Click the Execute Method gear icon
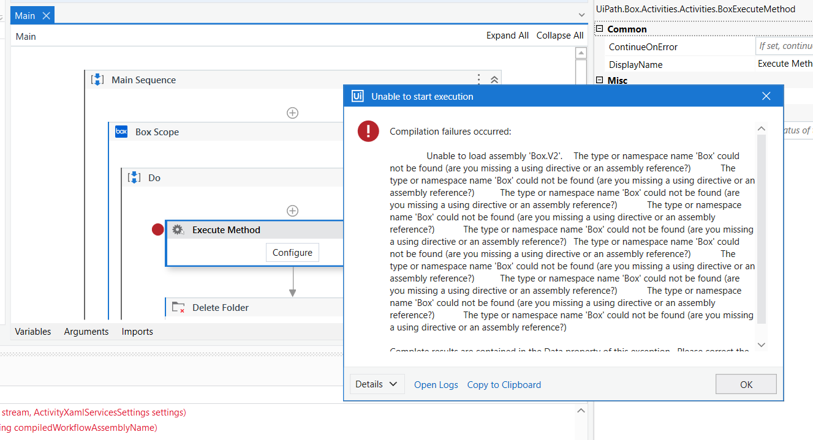Viewport: 813px width, 440px height. click(178, 230)
